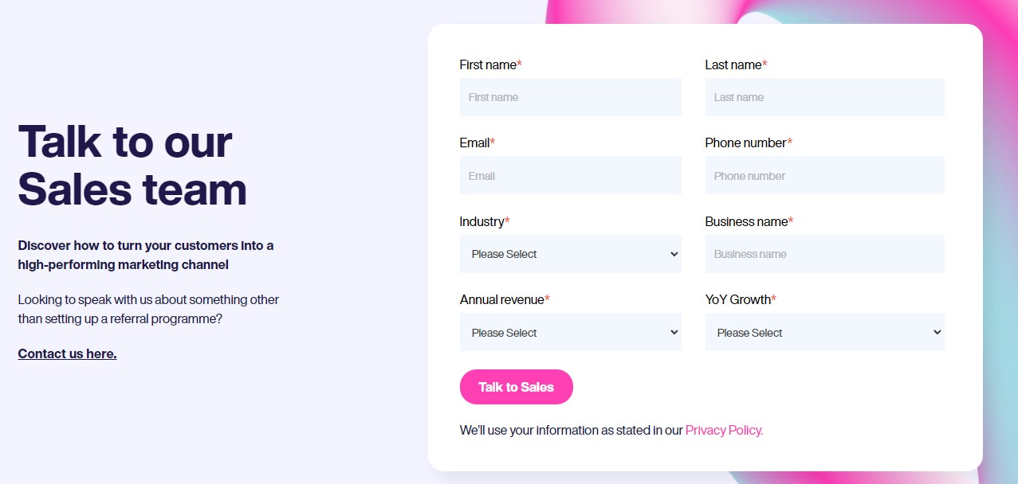This screenshot has width=1018, height=484.
Task: Expand the Annual revenue dropdown
Action: (x=570, y=332)
